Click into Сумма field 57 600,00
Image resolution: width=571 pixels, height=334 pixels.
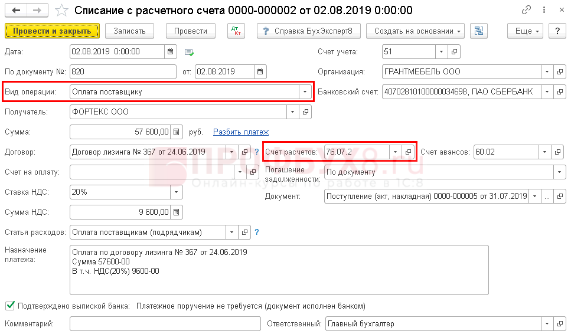120,132
